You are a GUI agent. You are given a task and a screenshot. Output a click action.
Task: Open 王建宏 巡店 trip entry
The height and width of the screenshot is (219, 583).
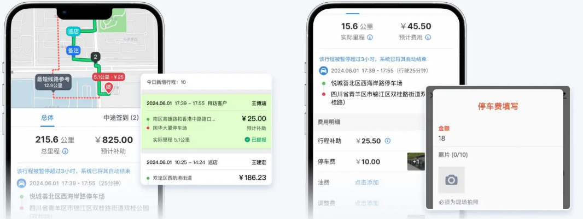[x=206, y=169]
